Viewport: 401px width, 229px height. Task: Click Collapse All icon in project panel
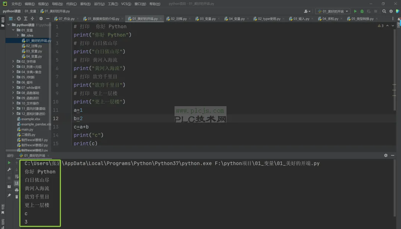coord(32,19)
